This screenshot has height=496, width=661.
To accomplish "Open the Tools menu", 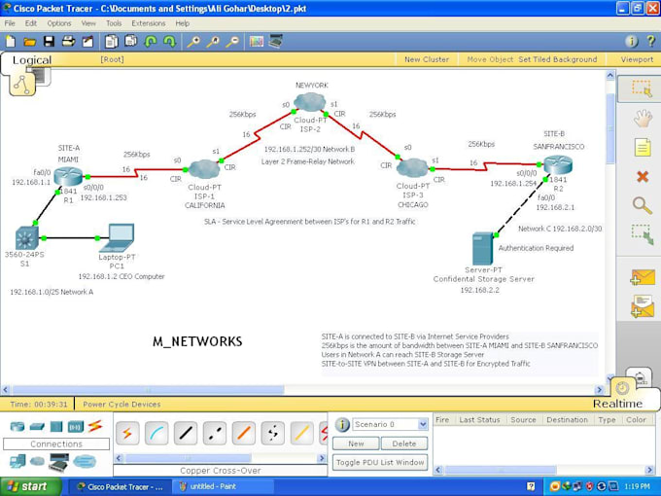I will click(x=114, y=23).
